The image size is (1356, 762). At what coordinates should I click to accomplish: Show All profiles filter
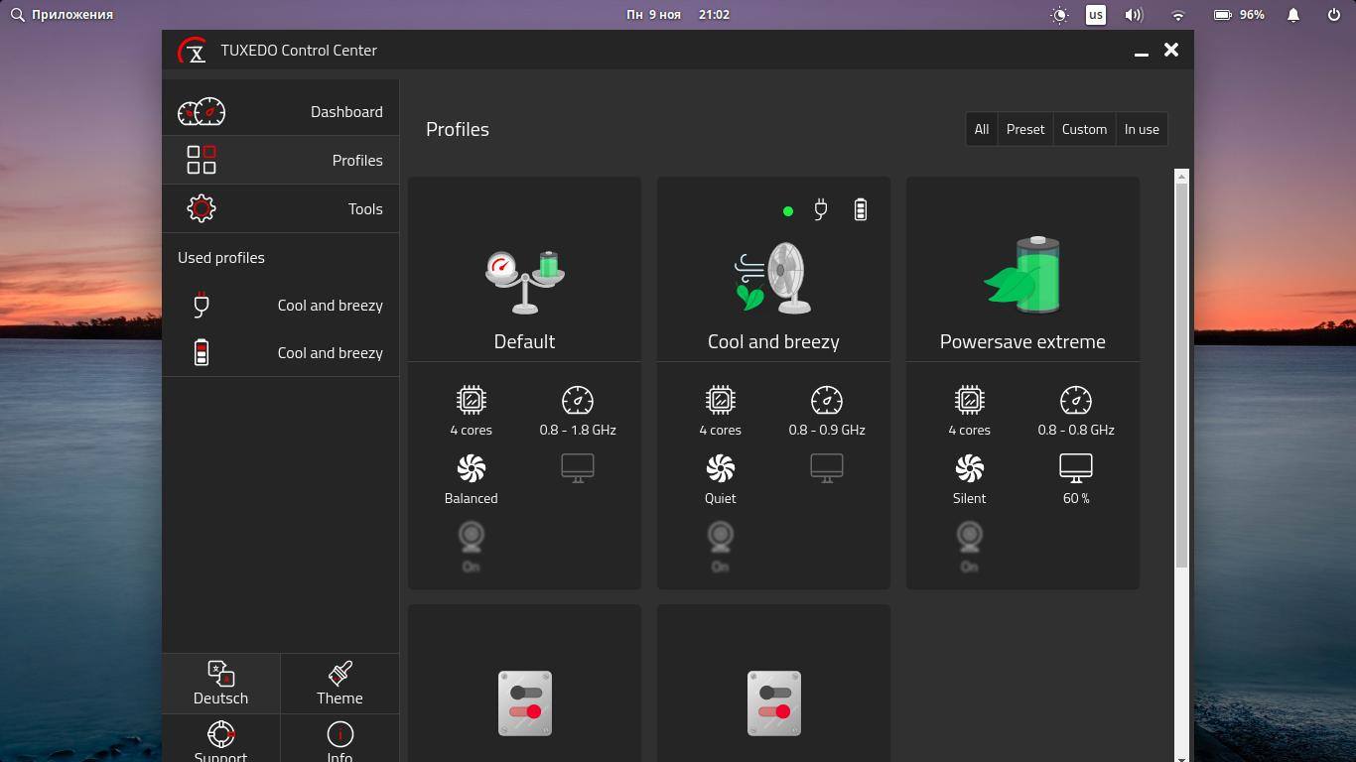coord(982,129)
